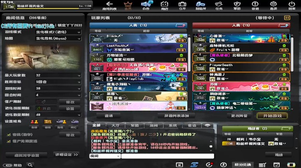Switch to the 密语 whisper tab
The height and width of the screenshot is (168, 301).
pos(192,126)
